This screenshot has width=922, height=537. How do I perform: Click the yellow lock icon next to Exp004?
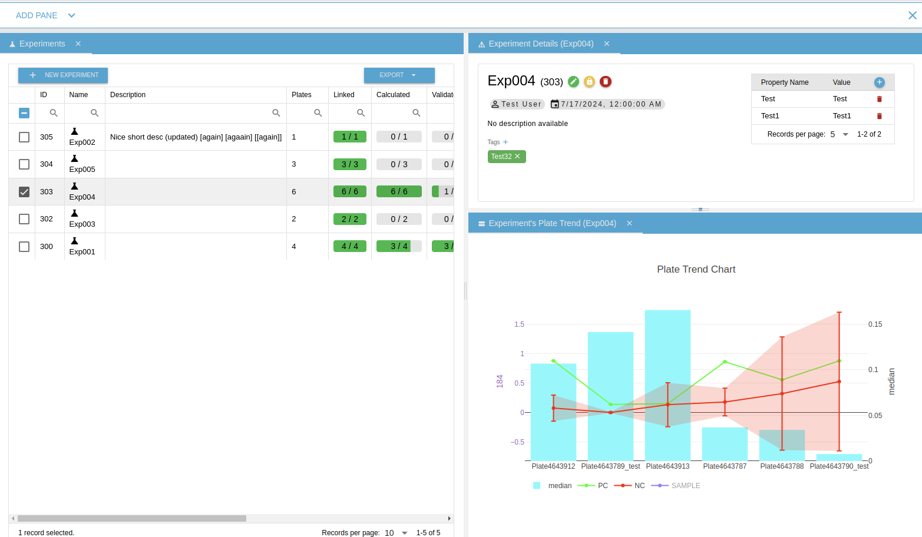(x=589, y=82)
